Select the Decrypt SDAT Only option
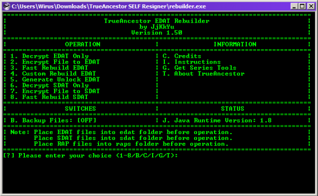This screenshot has width=318, height=196. (49, 85)
